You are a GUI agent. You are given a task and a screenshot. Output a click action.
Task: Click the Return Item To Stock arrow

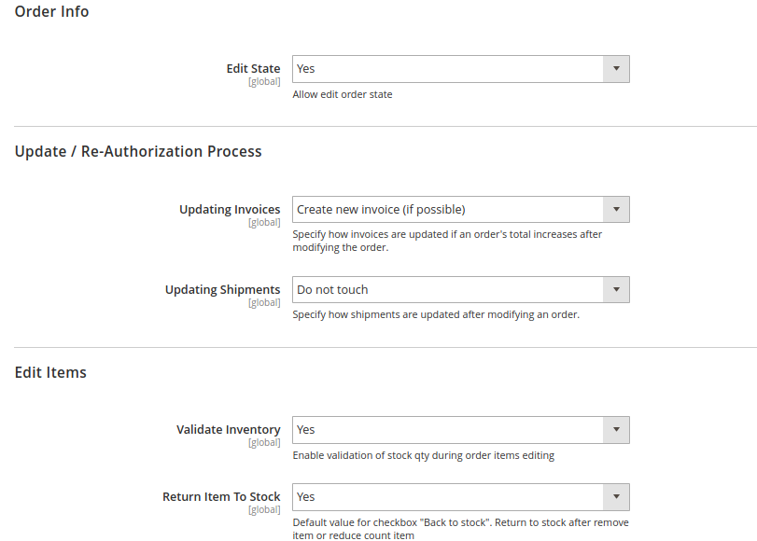pyautogui.click(x=616, y=496)
